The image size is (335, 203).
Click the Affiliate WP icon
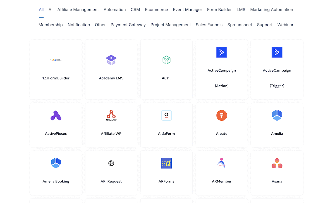pyautogui.click(x=111, y=115)
